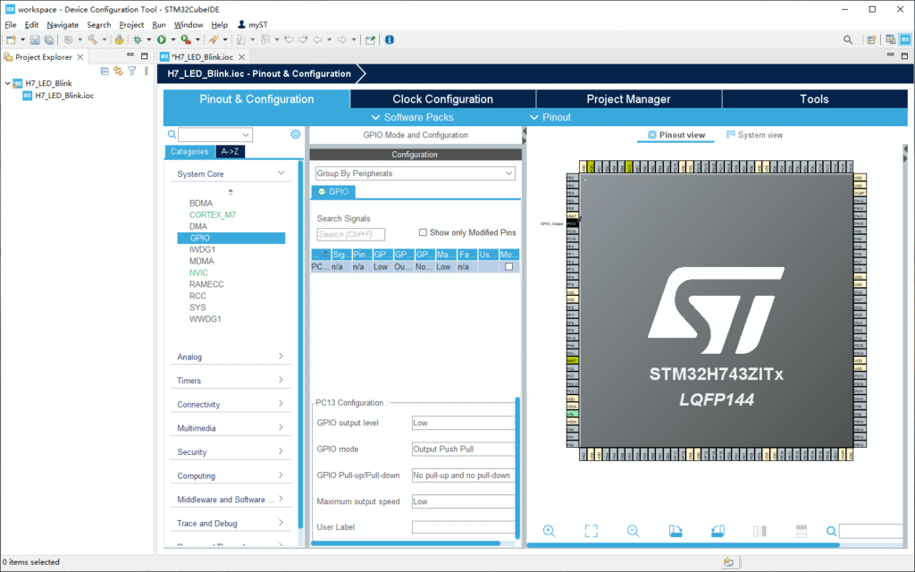Rotate the chip counter-clockwise

click(x=718, y=531)
